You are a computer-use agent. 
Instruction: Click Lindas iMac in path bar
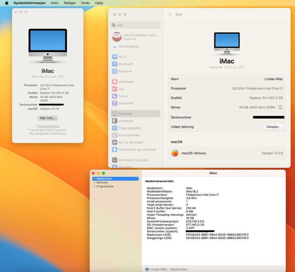pyautogui.click(x=159, y=269)
